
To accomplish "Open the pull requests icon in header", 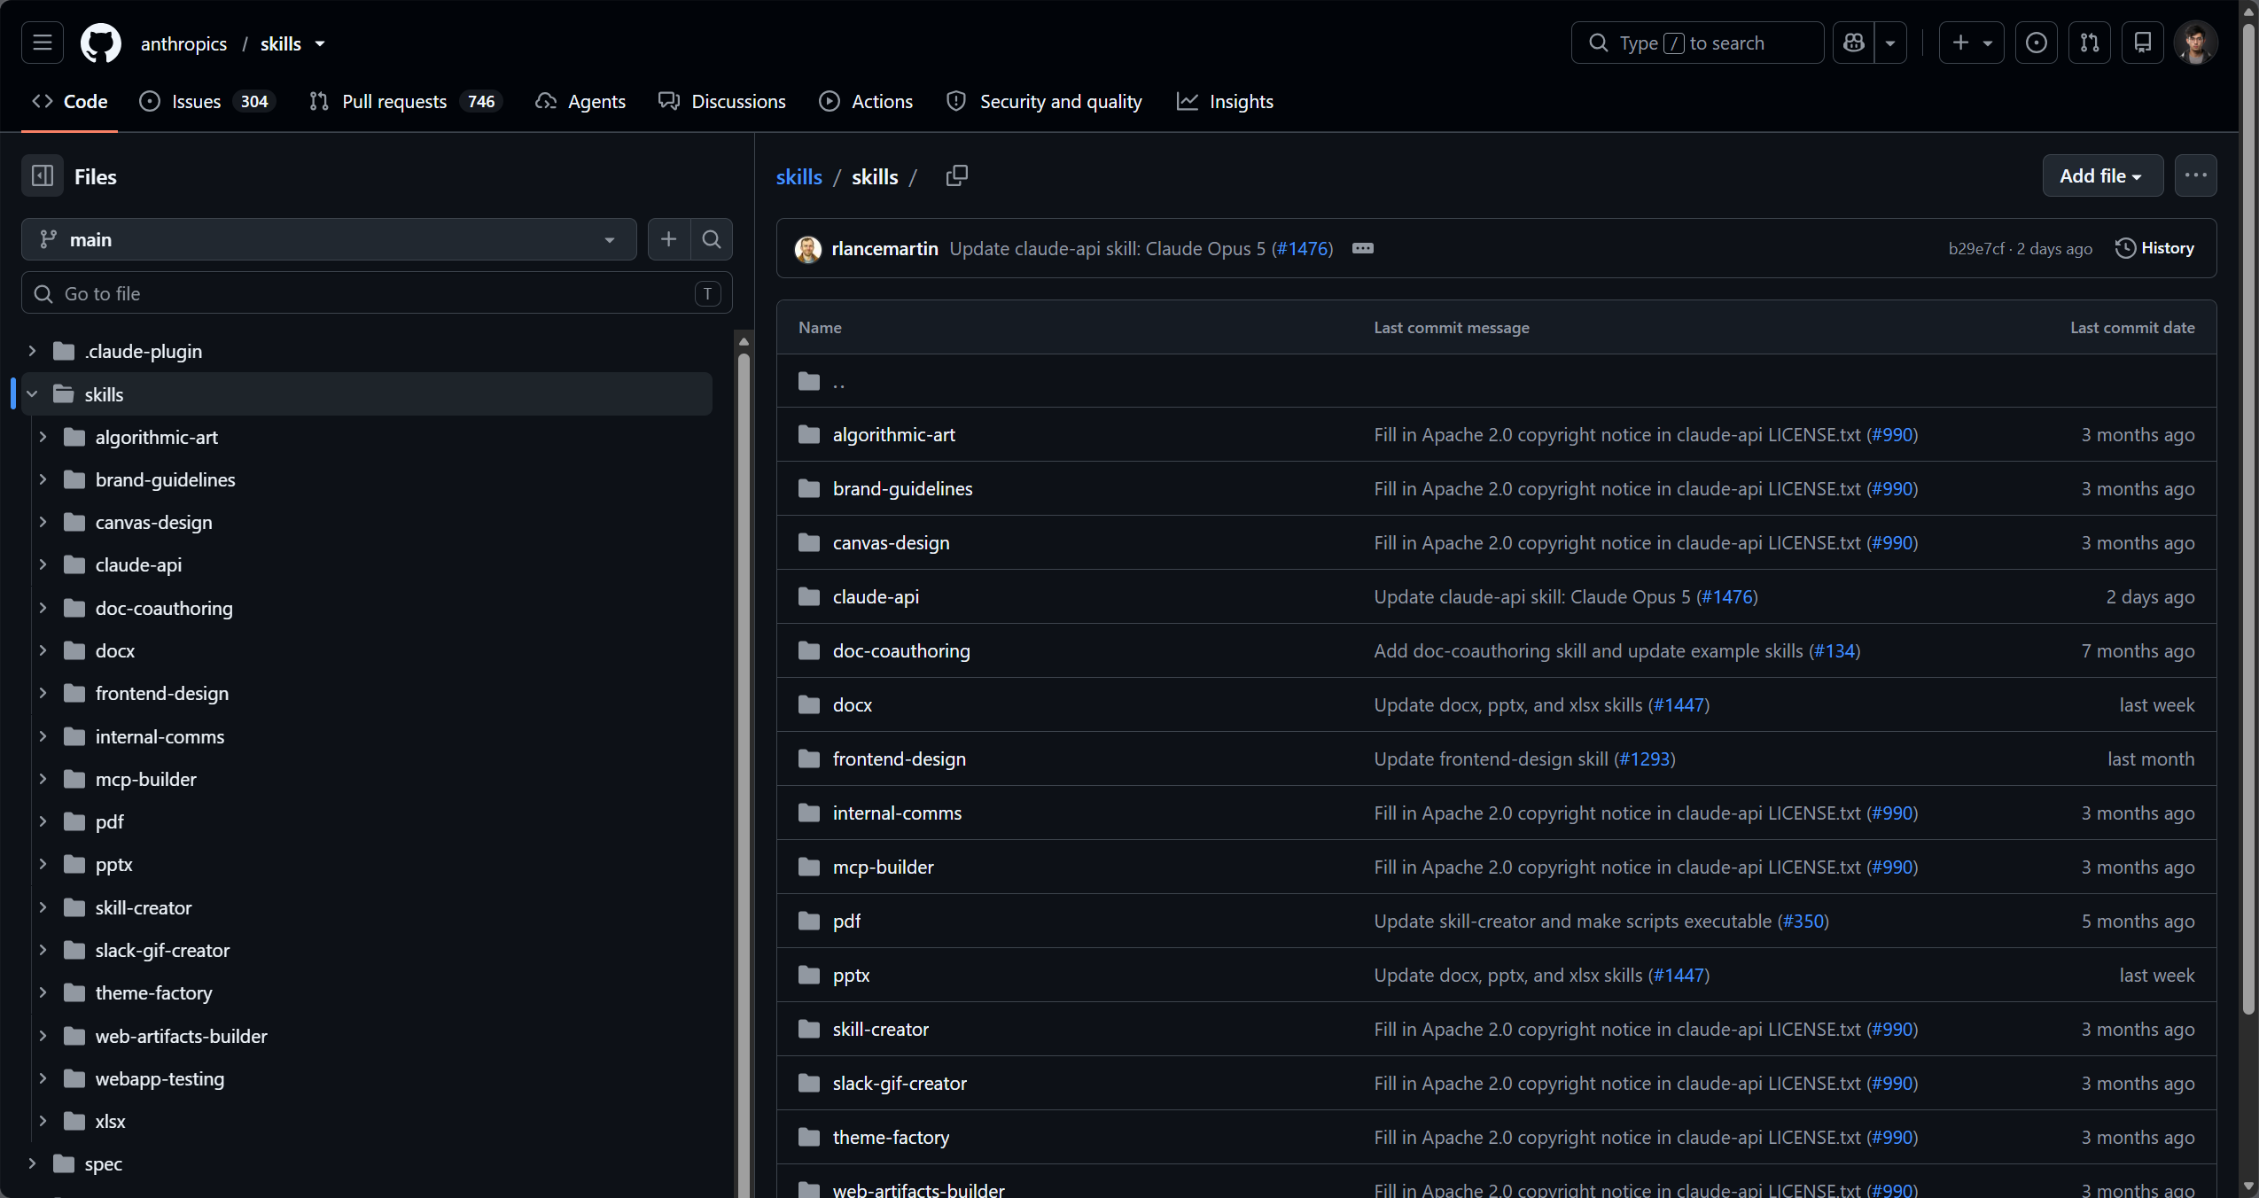I will (x=2090, y=43).
